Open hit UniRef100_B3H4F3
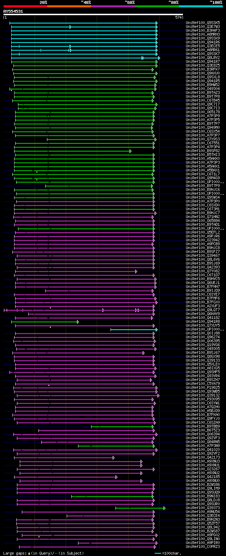This screenshot has width=226, height=556. 203,30
